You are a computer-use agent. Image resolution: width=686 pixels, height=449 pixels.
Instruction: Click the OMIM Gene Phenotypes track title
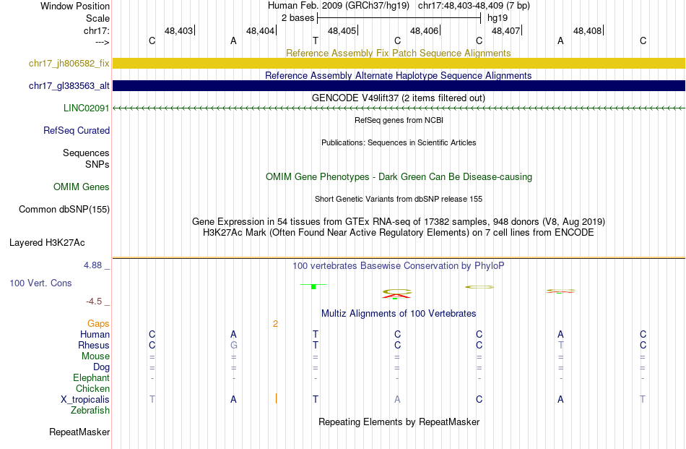coord(399,177)
